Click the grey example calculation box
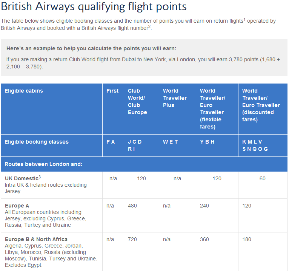Screen dimensions: 289x271 pos(144,57)
